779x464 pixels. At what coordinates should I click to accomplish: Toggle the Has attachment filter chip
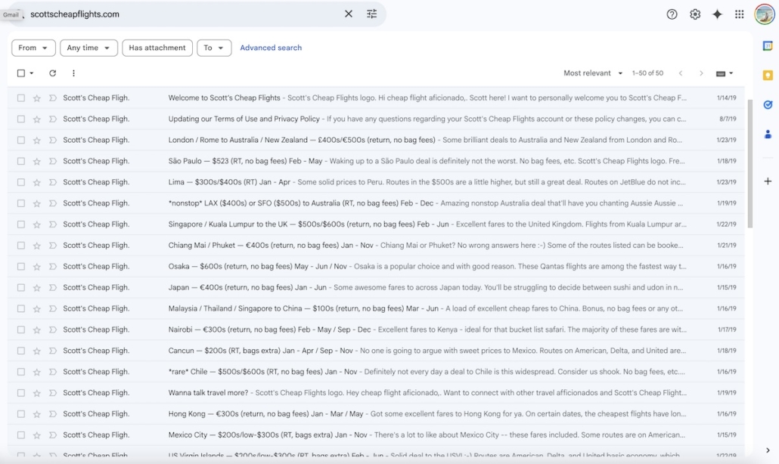tap(157, 48)
